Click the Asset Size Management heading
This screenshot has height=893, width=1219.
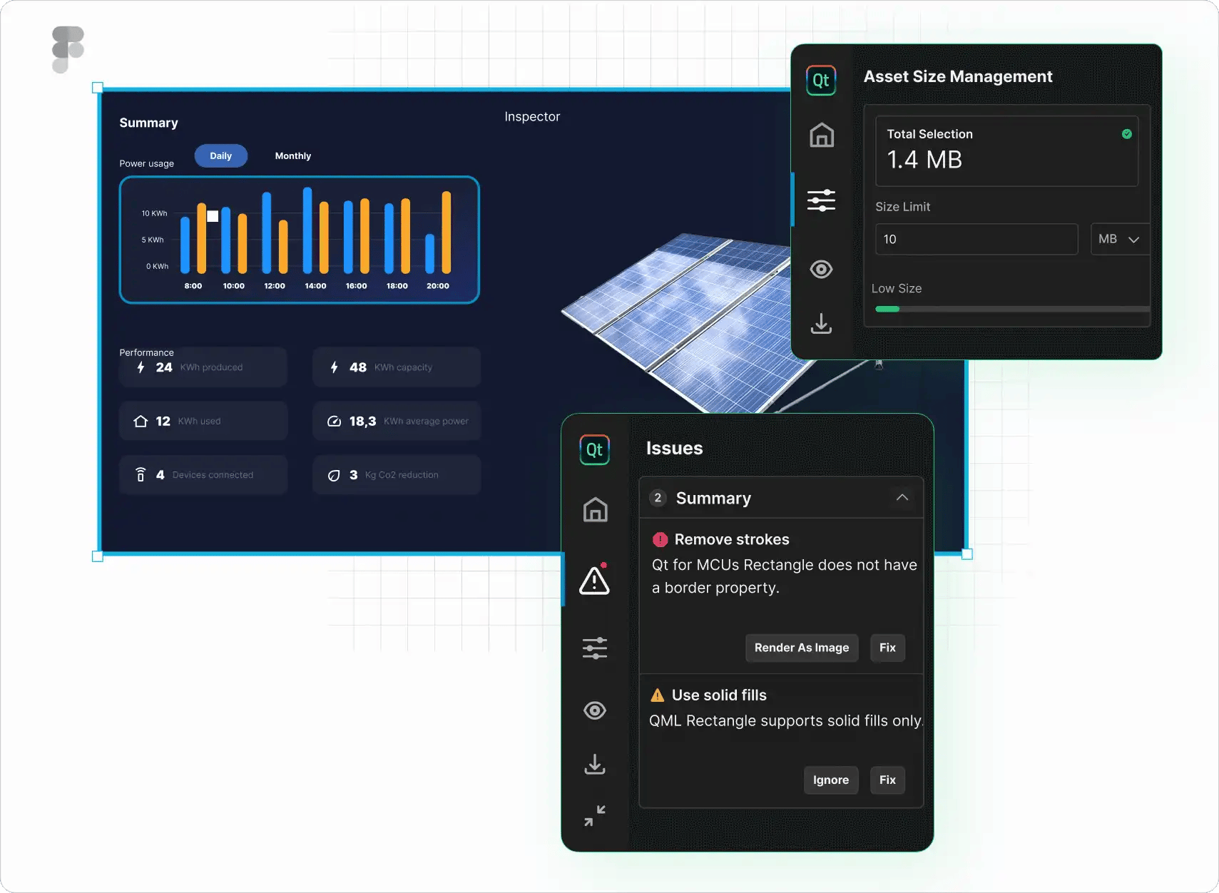958,76
